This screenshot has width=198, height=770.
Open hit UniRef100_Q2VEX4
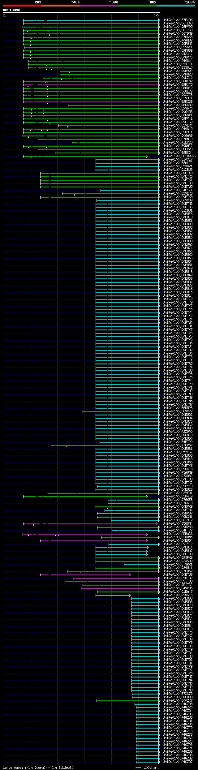[x=178, y=126]
